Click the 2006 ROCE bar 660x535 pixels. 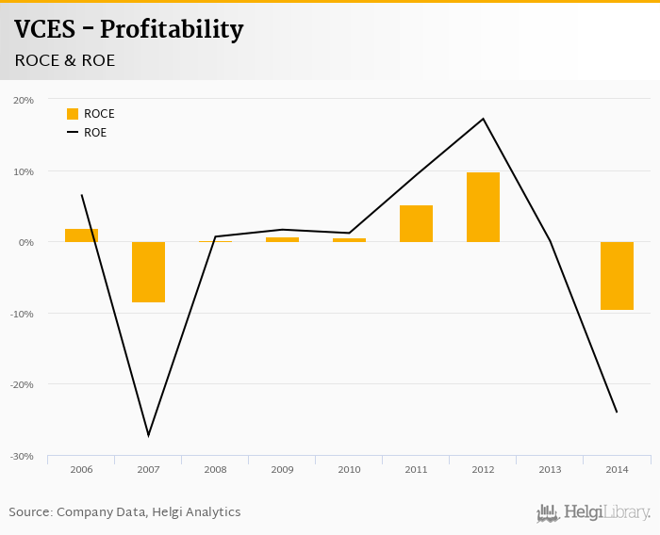[x=81, y=235]
